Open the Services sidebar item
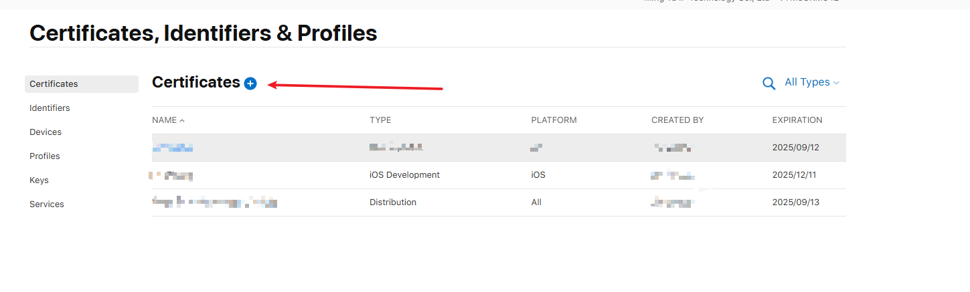Screen dimensions: 970x292 [x=47, y=204]
